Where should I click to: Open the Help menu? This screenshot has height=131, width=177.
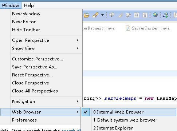coord(29,5)
